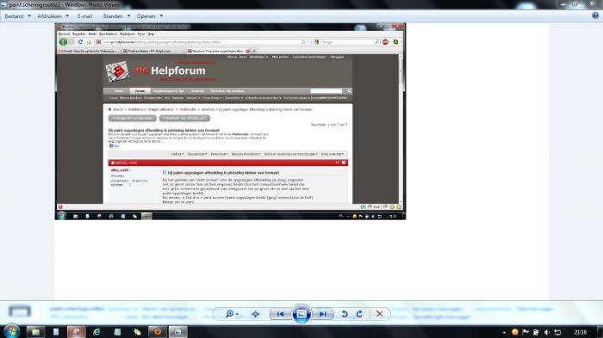Click the fit to window size icon
The width and height of the screenshot is (603, 338).
tap(255, 314)
